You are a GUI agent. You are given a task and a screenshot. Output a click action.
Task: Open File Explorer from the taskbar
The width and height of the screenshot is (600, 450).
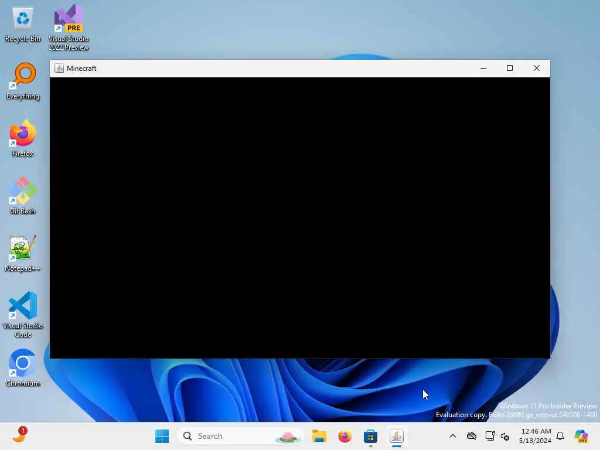(x=319, y=436)
